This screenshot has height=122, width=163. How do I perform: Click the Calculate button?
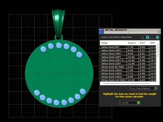(130, 103)
